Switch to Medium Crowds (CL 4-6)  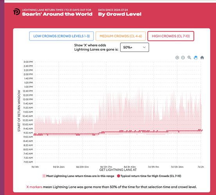pyautogui.click(x=121, y=36)
